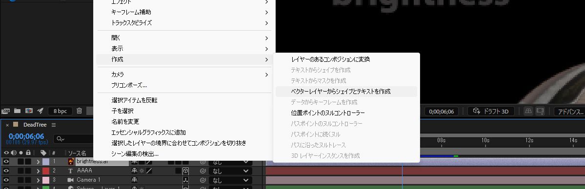Screen dimensions: 585x189
Task: Select ベクターレイヤーからシェイプとテキストを作成
Action: click(341, 91)
